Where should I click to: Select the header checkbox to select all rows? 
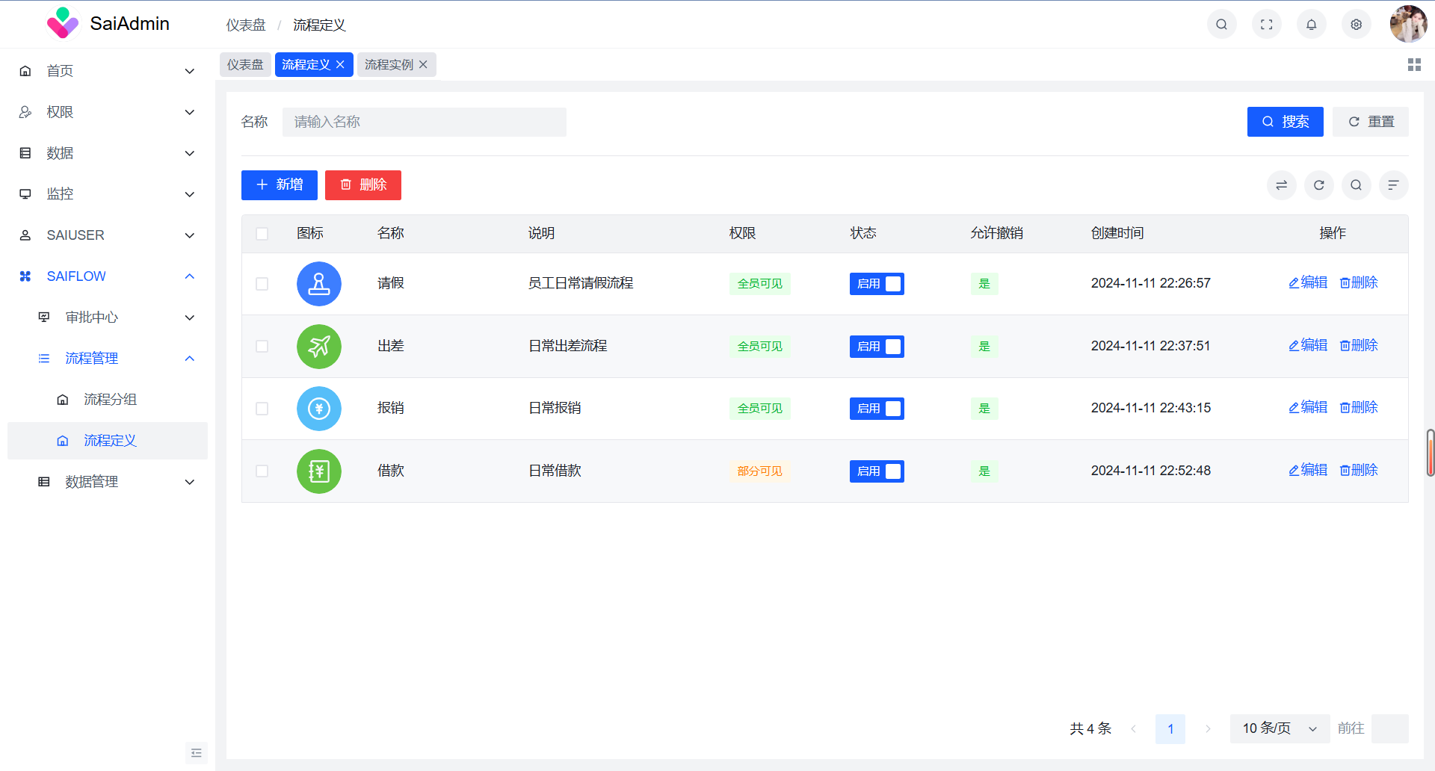coord(262,233)
